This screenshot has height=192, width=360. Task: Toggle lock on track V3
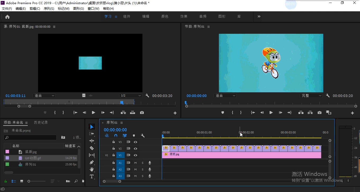tap(114, 142)
